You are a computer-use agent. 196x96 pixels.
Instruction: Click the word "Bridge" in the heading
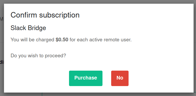37,28
